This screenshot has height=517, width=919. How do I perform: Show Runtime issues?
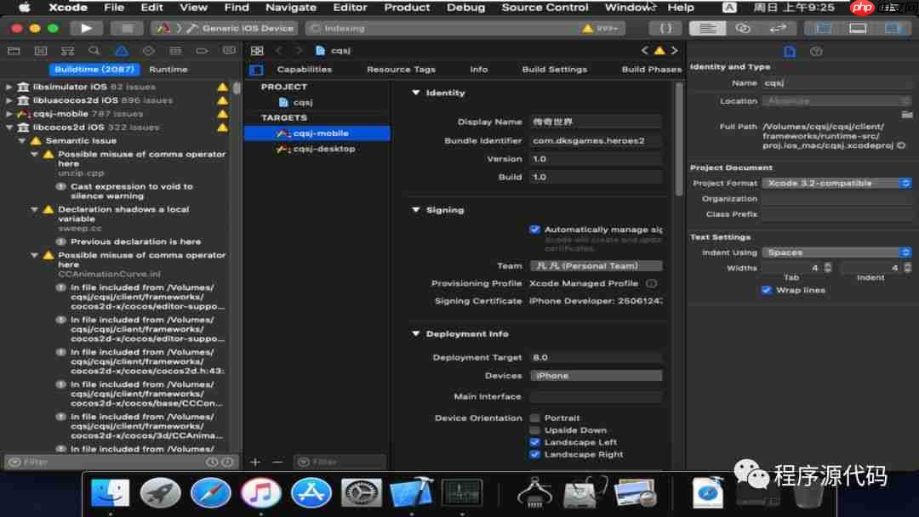[168, 69]
